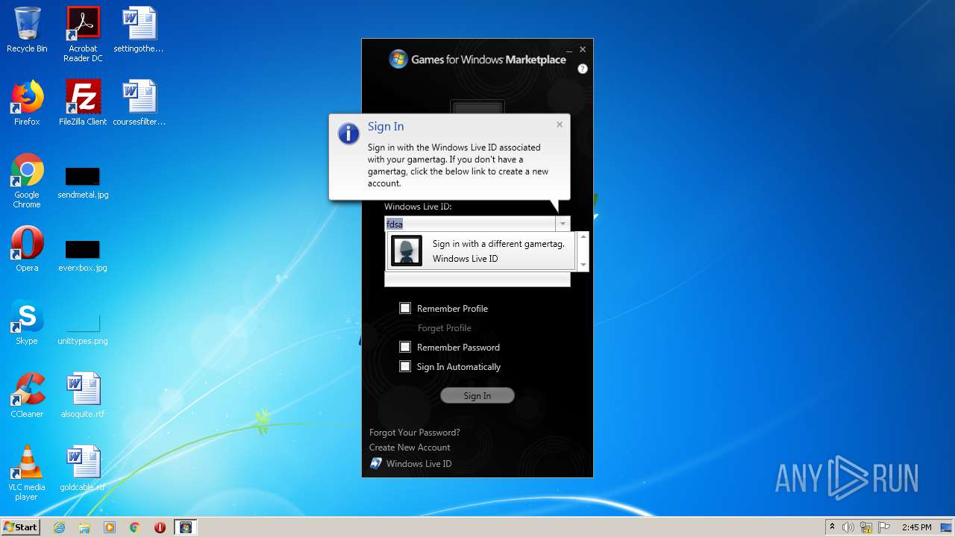This screenshot has width=955, height=537.
Task: Enable the Remember Profile checkbox
Action: [405, 308]
